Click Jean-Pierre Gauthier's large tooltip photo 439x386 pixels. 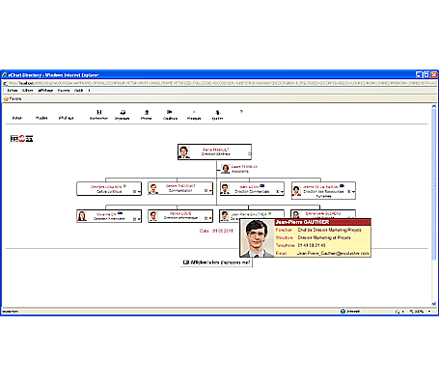257,238
